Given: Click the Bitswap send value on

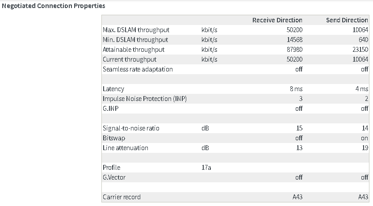Looking at the screenshot, I should click(x=365, y=138).
